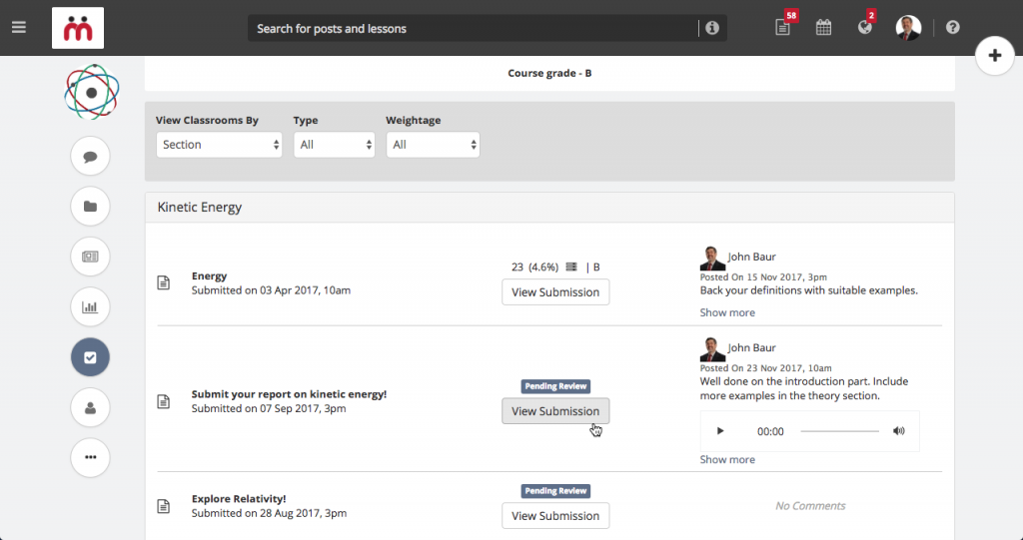The width and height of the screenshot is (1023, 540).
Task: Click View Submission for kinetic energy report
Action: click(555, 411)
